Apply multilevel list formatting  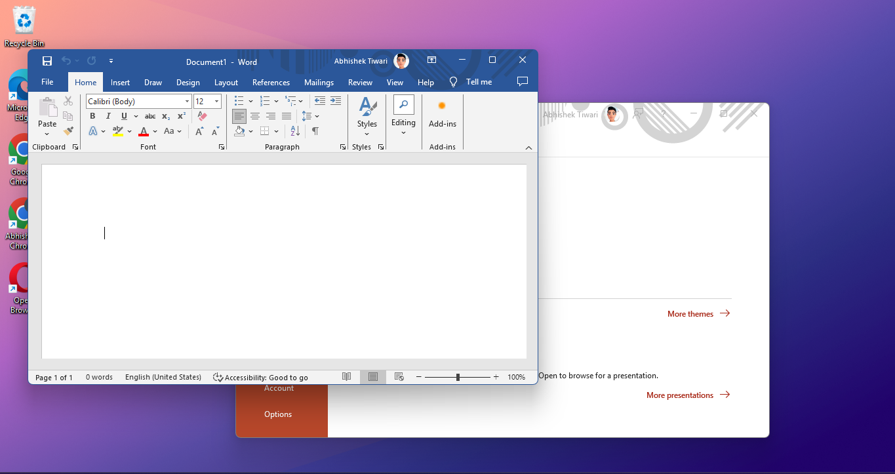(290, 101)
